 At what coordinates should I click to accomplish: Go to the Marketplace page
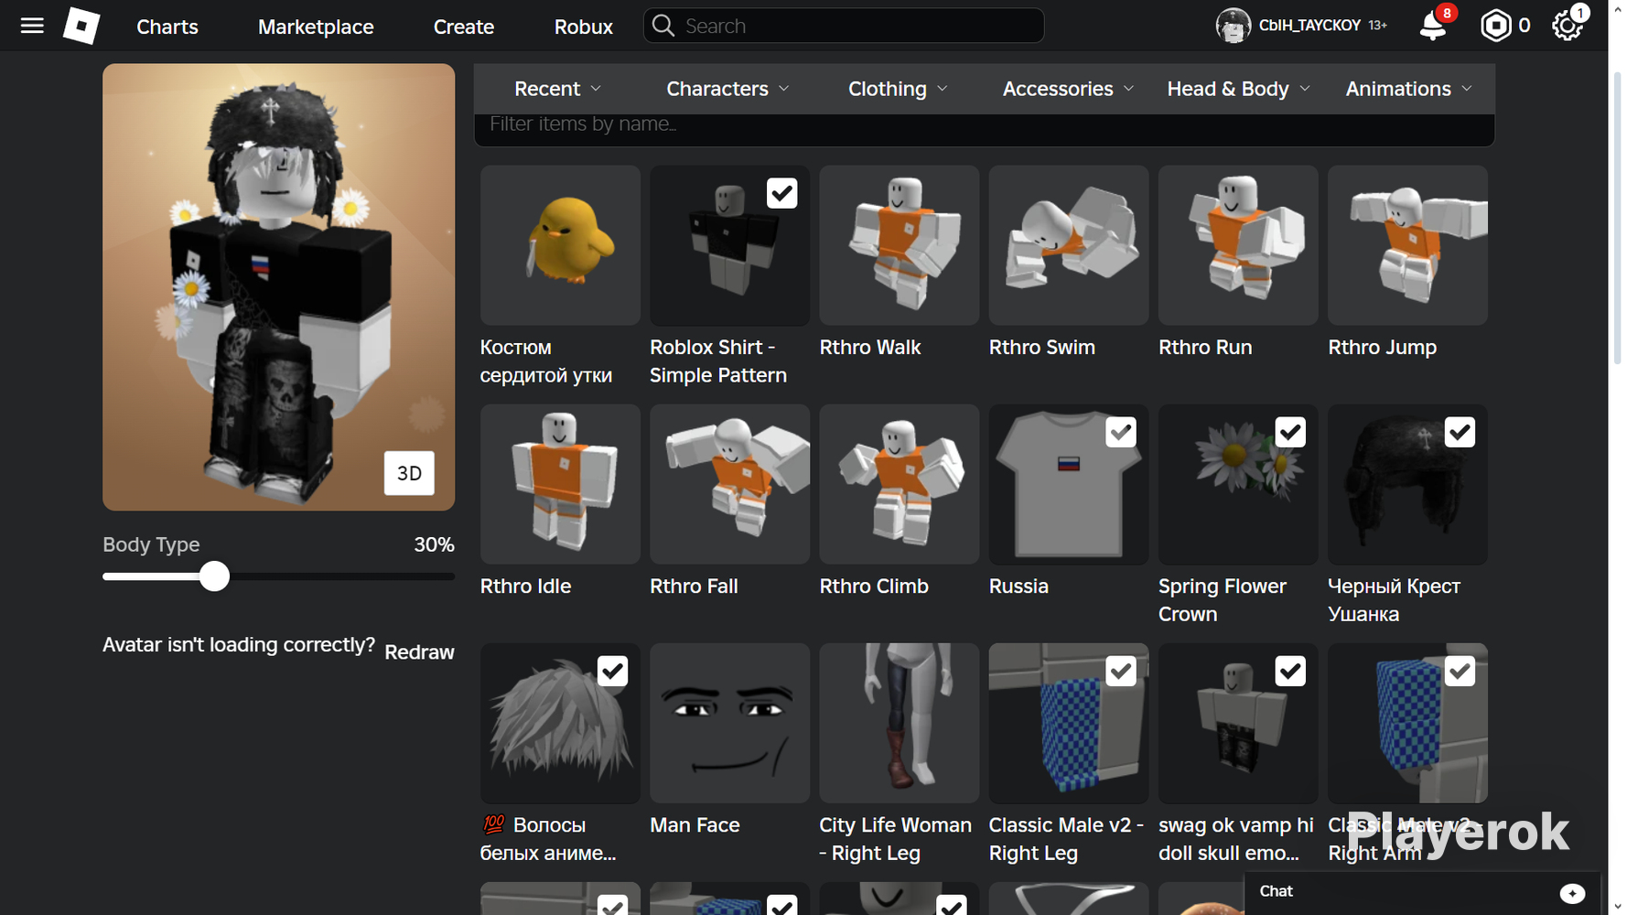click(x=316, y=27)
